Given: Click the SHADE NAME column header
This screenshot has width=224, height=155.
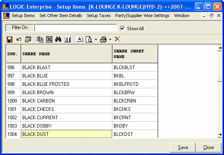Looking at the screenshot, I should tap(67, 54).
